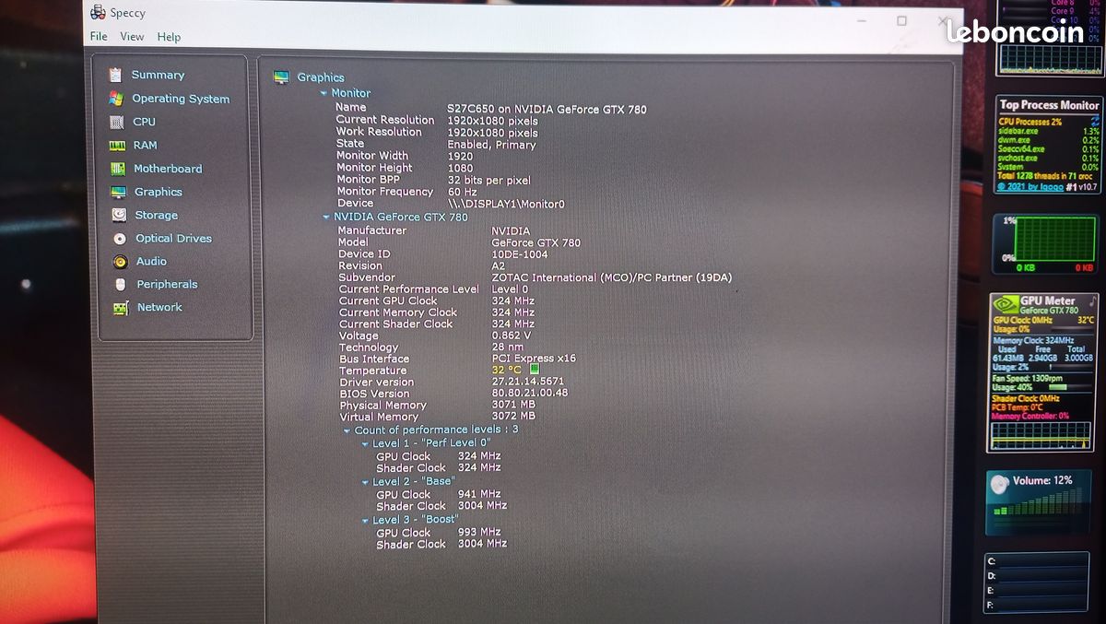Select the Driver version 27.21.14.5671
Screen dimensions: 1106x624
(528, 382)
